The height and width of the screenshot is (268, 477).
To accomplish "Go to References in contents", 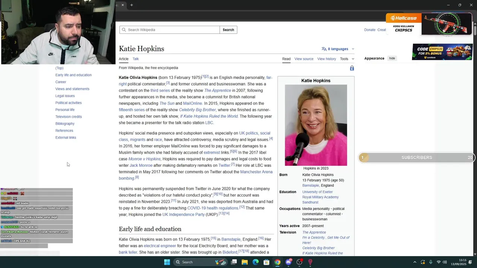I will (x=64, y=131).
